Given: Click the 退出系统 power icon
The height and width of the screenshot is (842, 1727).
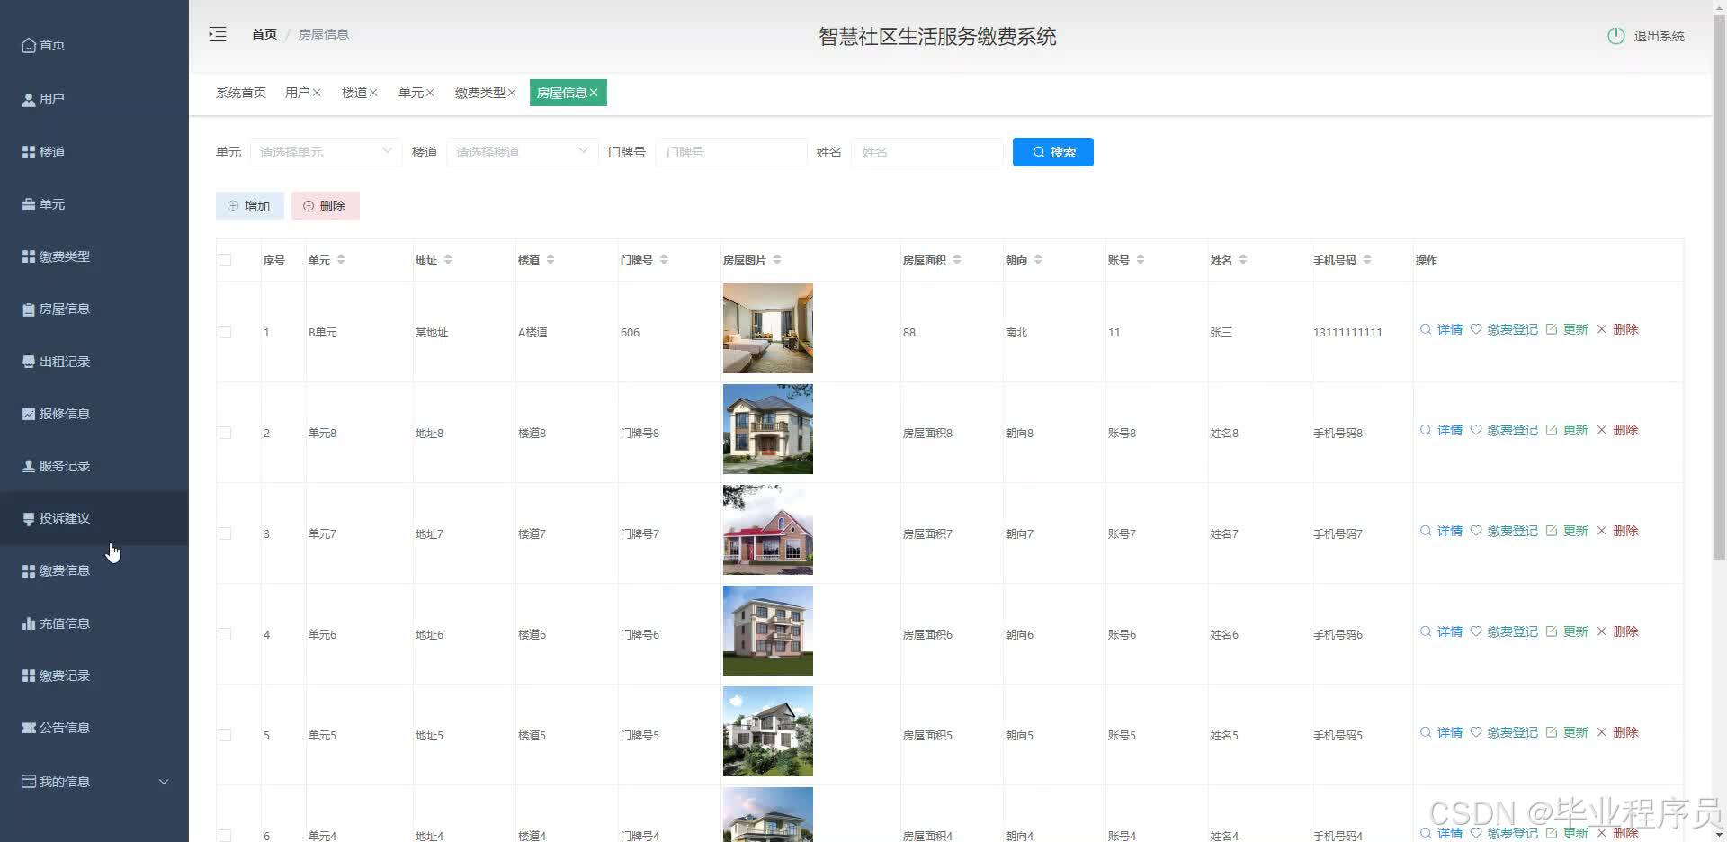Looking at the screenshot, I should click(1615, 36).
